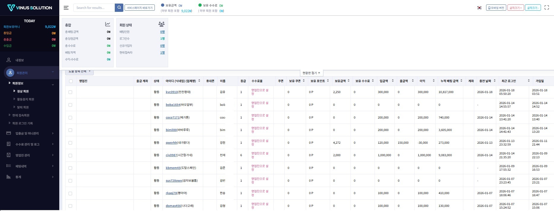Click the hamburger menu icon
This screenshot has height=211, width=554.
coord(66,8)
